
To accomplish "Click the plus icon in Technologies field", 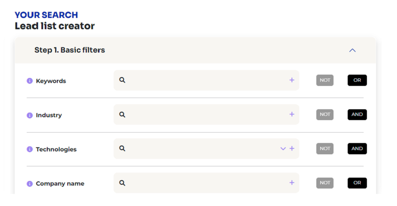I will [x=292, y=148].
